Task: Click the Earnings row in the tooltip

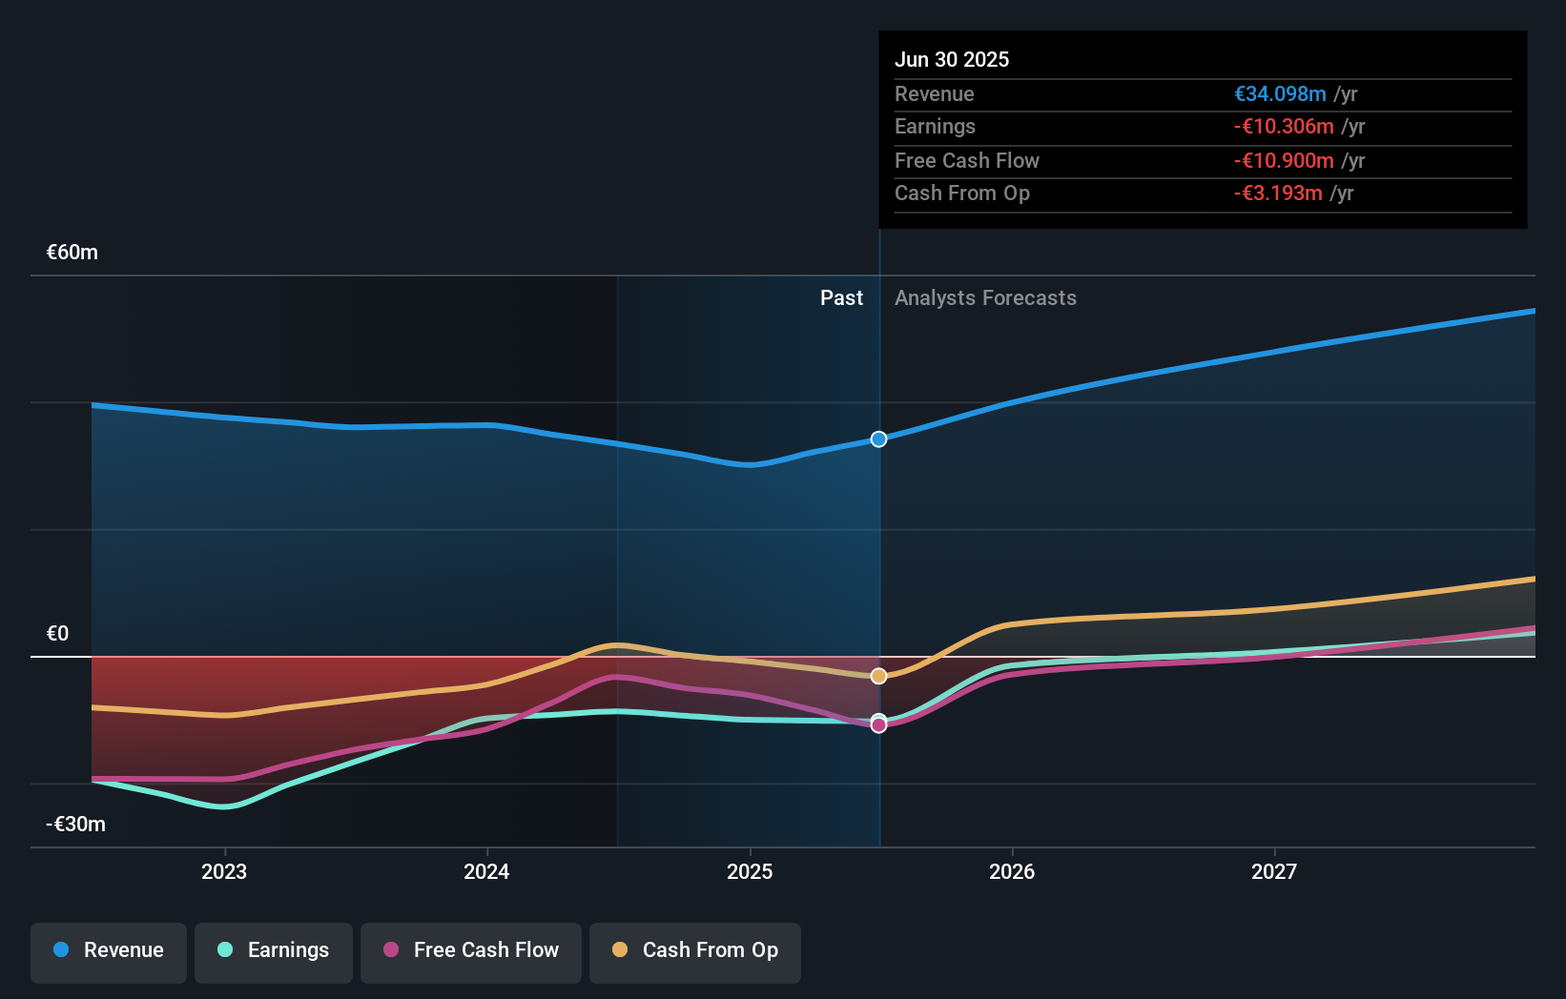Action: tap(1202, 127)
